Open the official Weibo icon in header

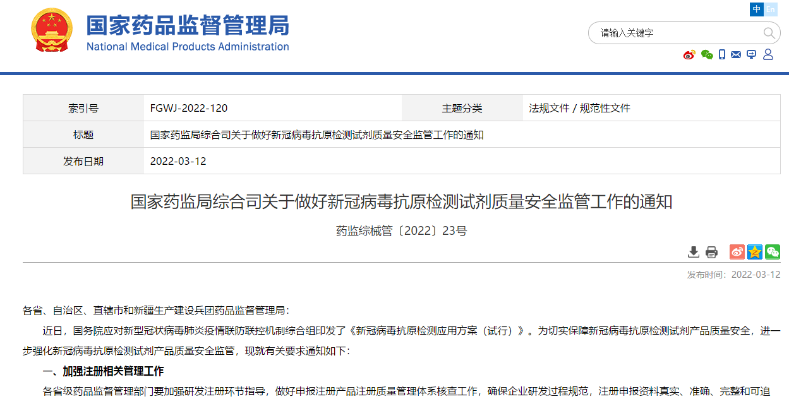click(x=689, y=55)
